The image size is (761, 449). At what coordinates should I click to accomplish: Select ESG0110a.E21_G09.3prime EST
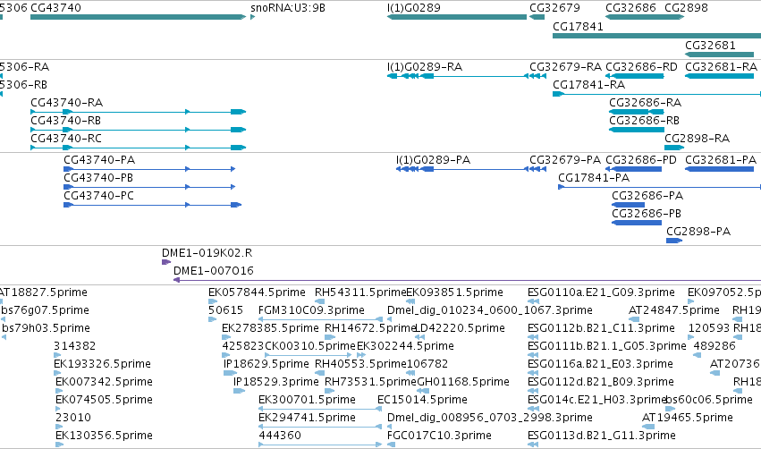point(533,301)
